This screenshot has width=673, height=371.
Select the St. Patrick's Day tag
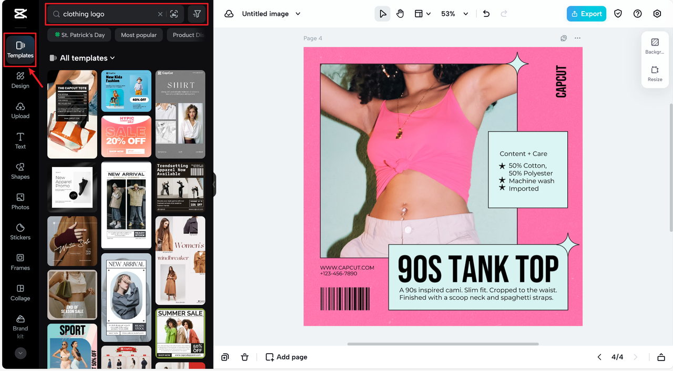point(78,35)
